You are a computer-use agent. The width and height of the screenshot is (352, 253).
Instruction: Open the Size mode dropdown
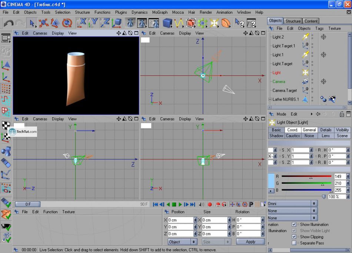[x=216, y=242]
